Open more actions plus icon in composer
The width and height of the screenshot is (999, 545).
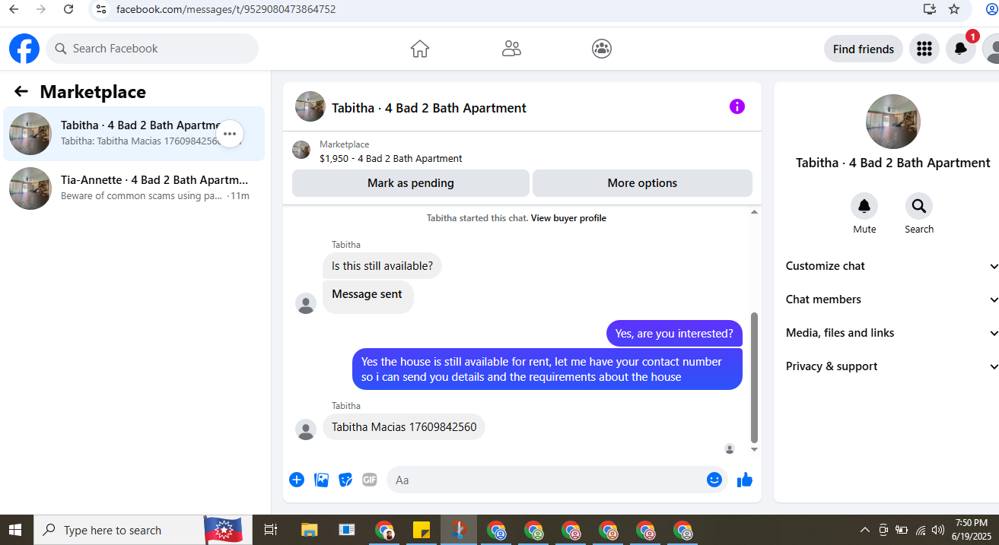[297, 480]
